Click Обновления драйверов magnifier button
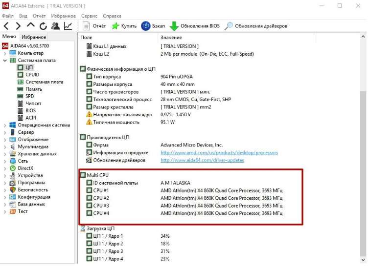 pos(255,26)
